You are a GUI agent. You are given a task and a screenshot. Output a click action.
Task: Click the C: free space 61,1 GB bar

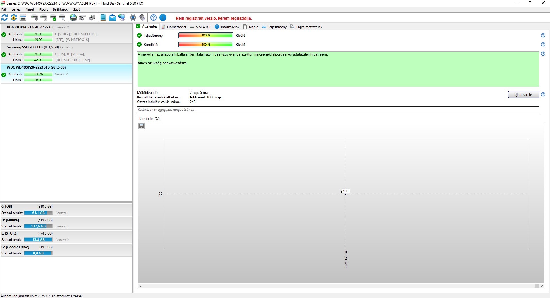click(38, 213)
